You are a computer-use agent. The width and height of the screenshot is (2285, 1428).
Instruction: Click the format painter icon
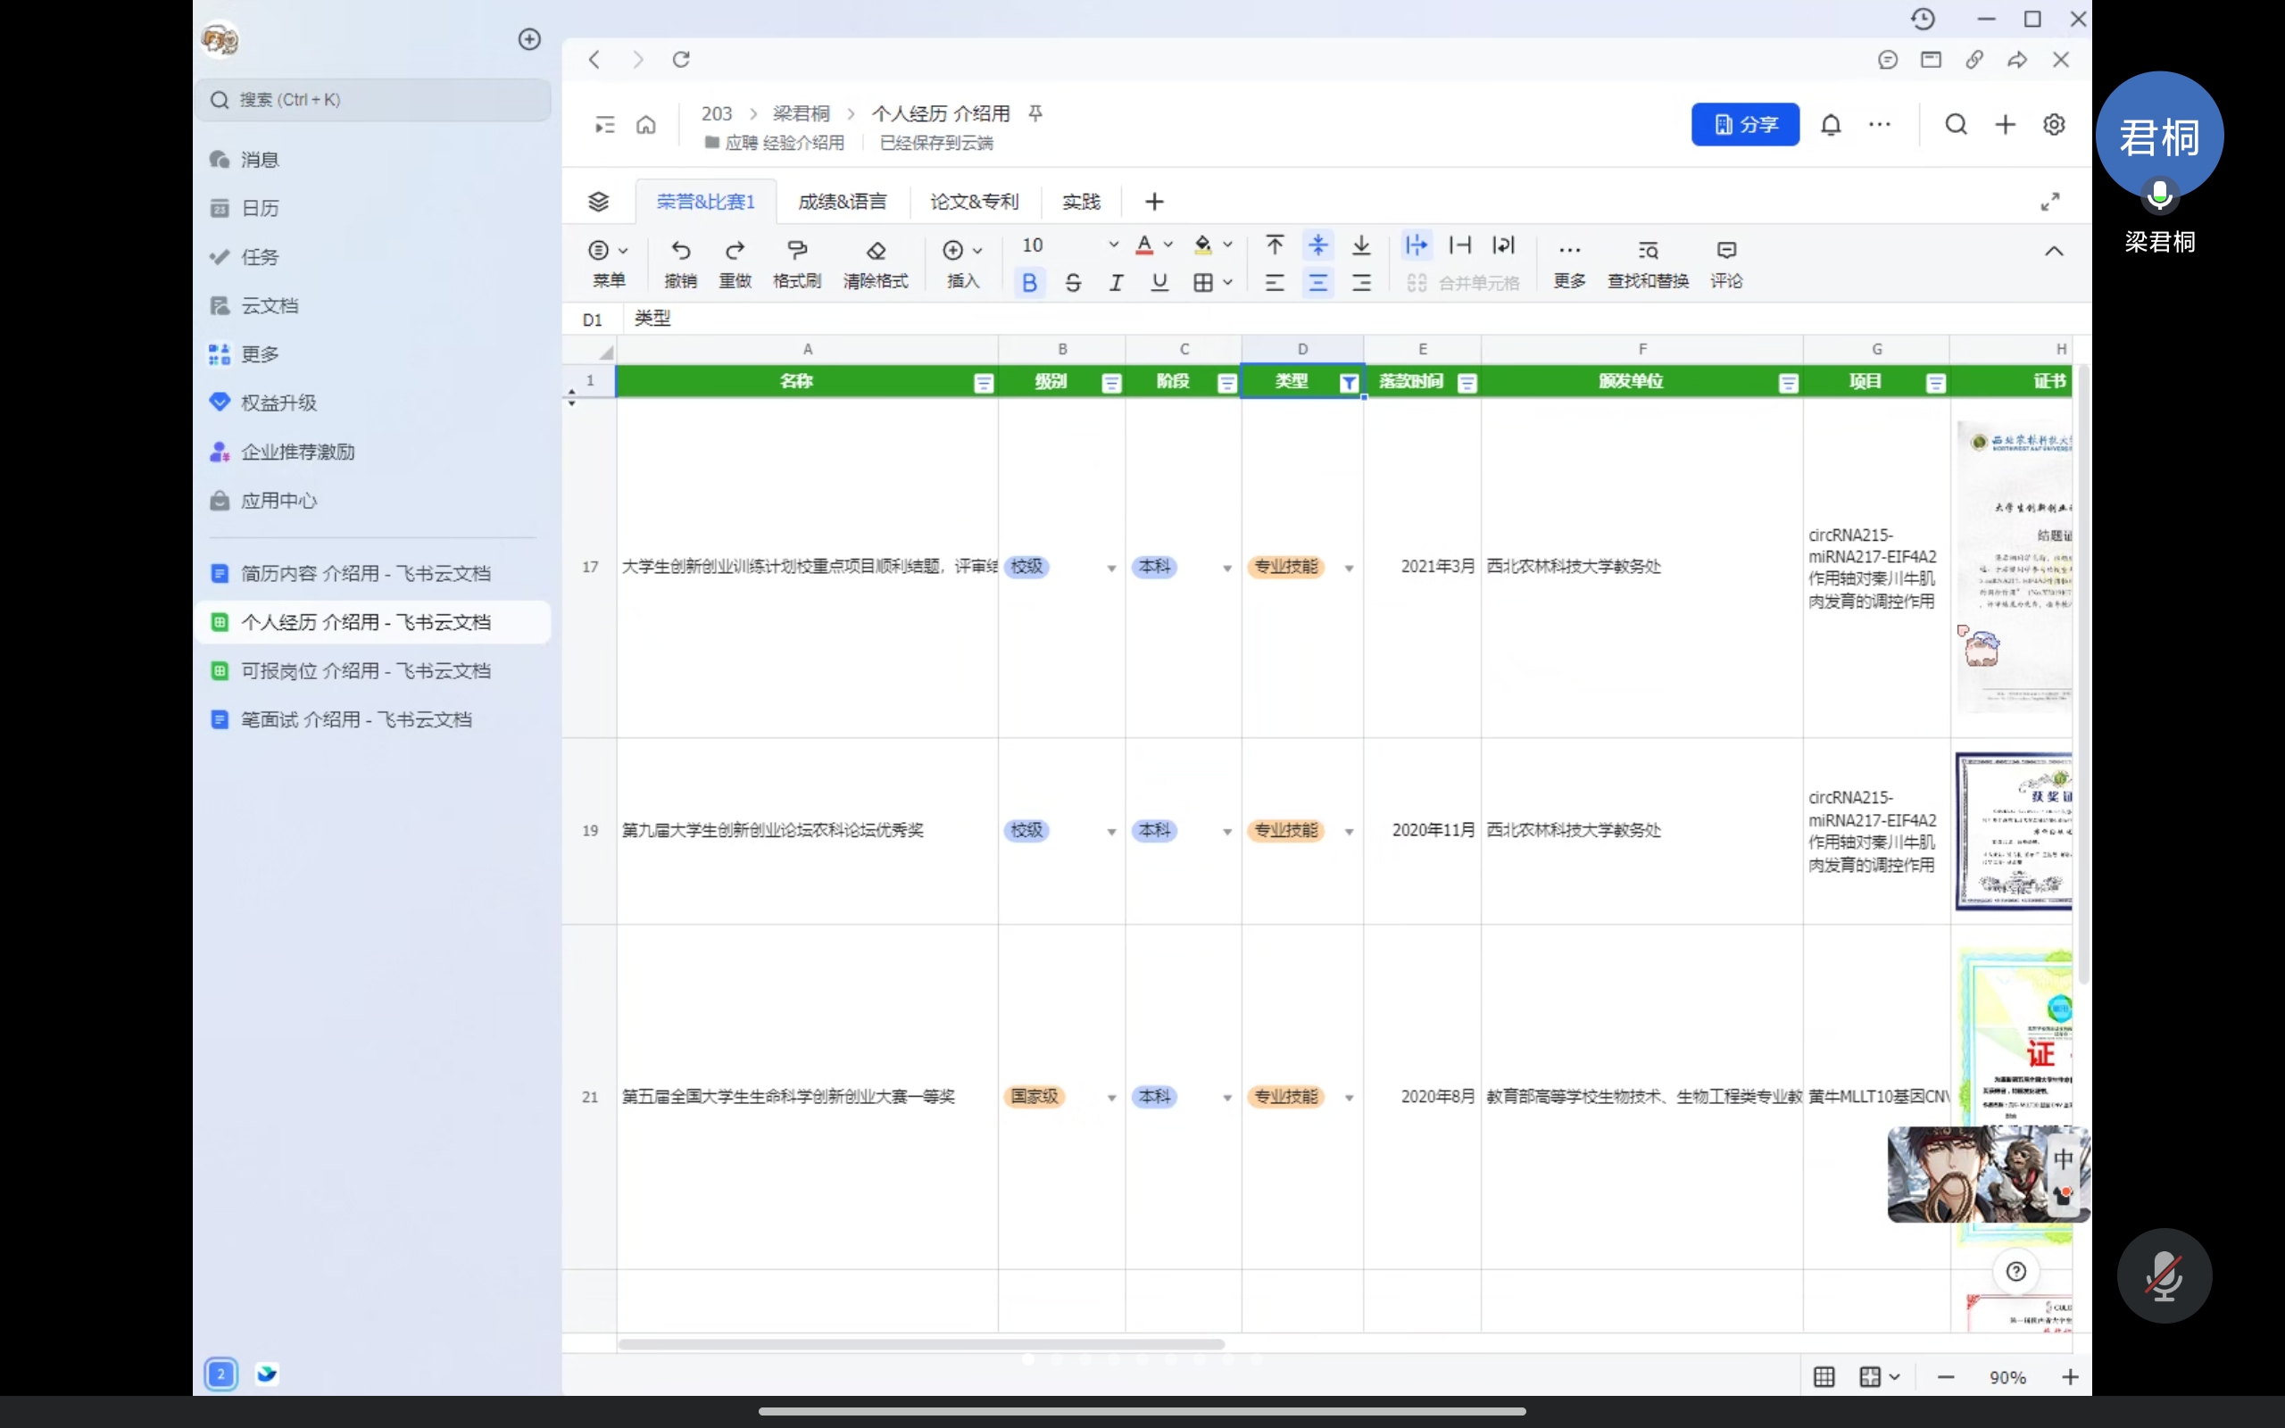pos(797,250)
